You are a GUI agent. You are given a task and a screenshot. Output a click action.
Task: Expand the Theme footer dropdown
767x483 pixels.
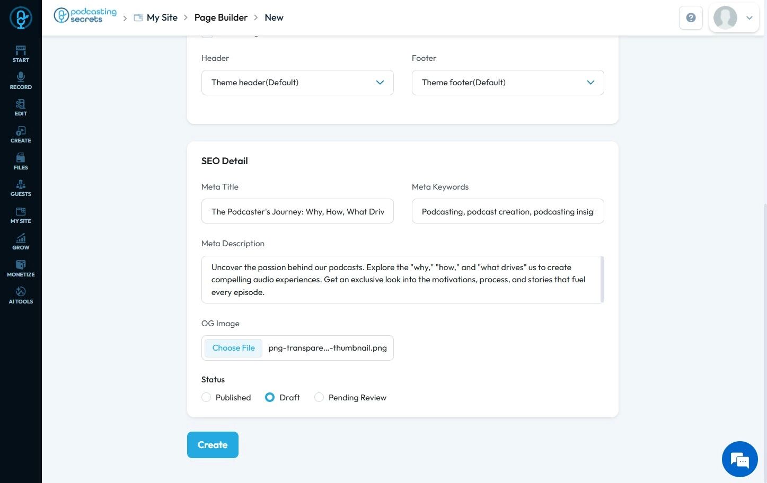click(x=508, y=83)
